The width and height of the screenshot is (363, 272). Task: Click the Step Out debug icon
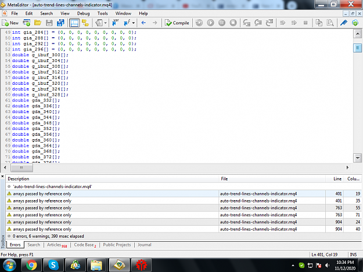269,23
